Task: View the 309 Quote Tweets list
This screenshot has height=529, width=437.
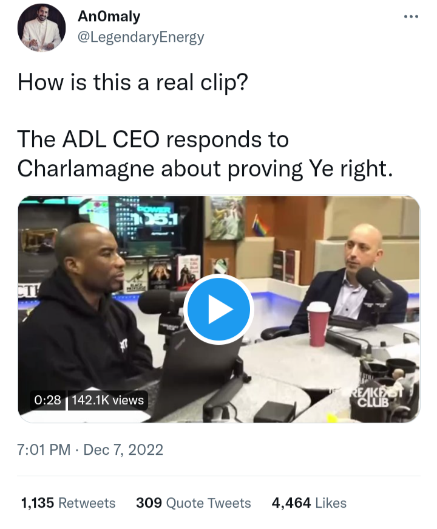Action: (x=193, y=503)
